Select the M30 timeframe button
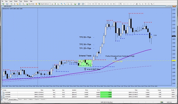This screenshot has width=178, height=104. [99, 4]
